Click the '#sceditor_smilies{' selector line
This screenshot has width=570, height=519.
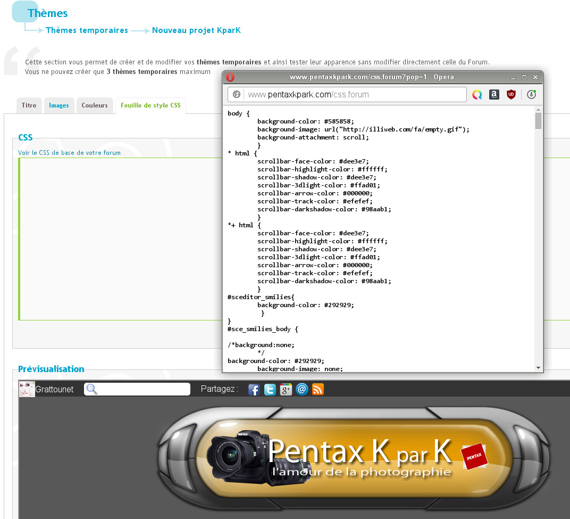(x=261, y=298)
